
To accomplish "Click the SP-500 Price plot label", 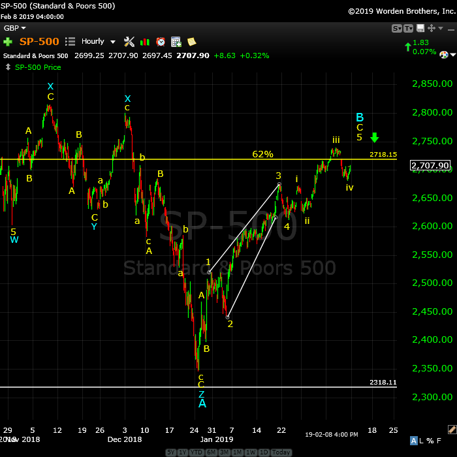I will click(x=38, y=67).
